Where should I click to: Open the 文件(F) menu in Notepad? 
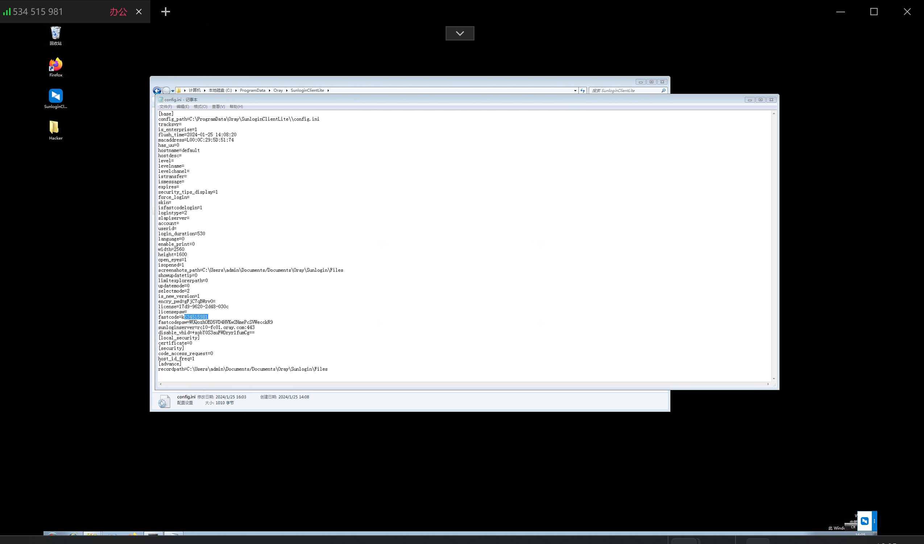coord(165,107)
